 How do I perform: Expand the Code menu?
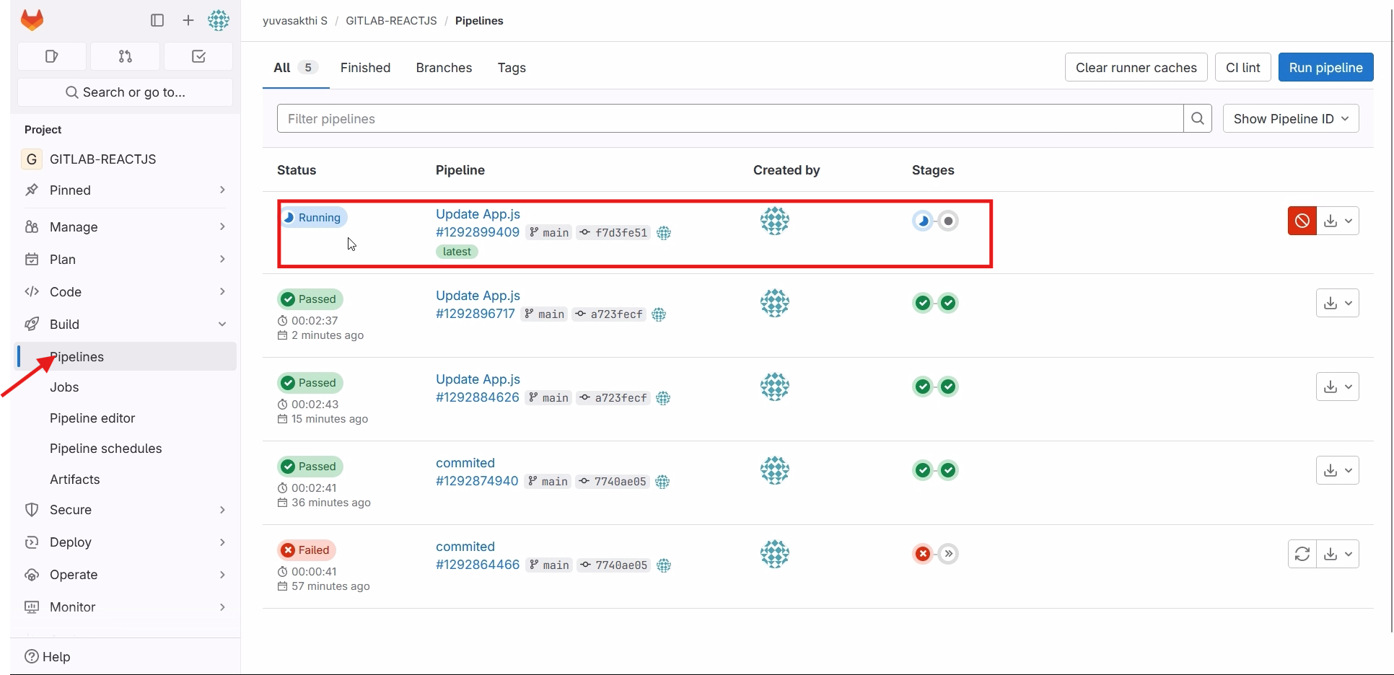[126, 291]
